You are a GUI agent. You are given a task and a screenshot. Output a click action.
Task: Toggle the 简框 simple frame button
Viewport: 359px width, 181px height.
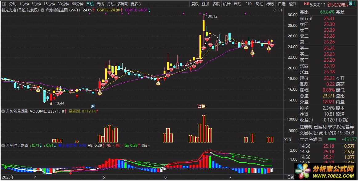pyautogui.click(x=259, y=4)
